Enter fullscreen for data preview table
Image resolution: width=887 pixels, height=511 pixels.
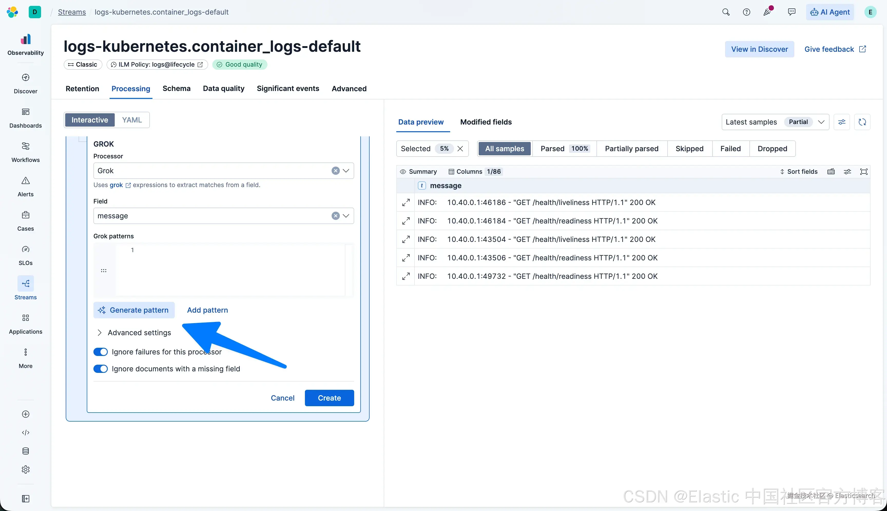point(863,172)
